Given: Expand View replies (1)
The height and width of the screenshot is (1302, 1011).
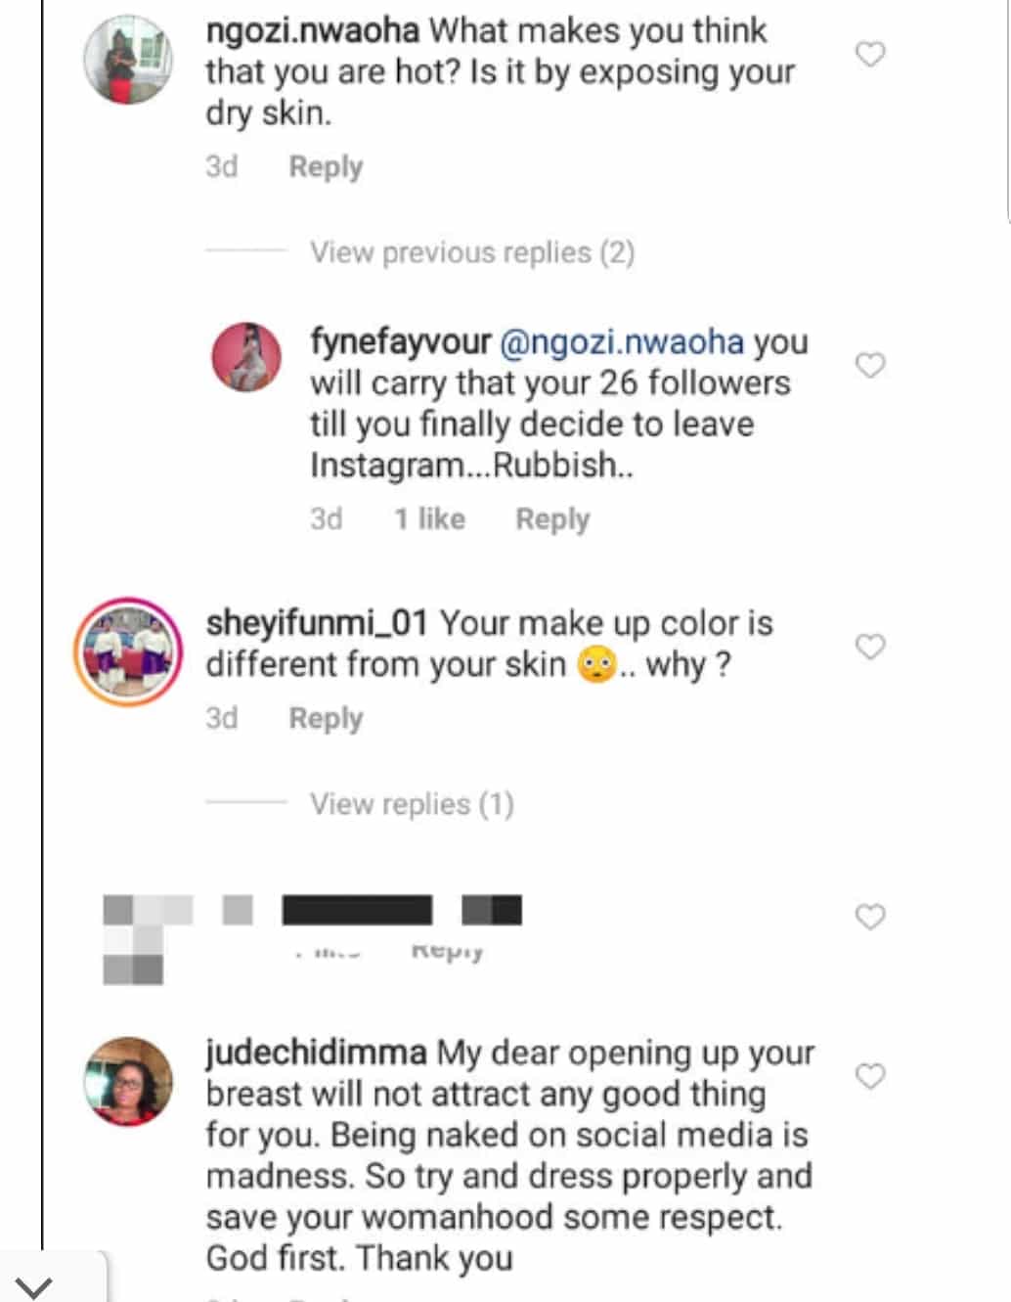Looking at the screenshot, I should coord(412,804).
